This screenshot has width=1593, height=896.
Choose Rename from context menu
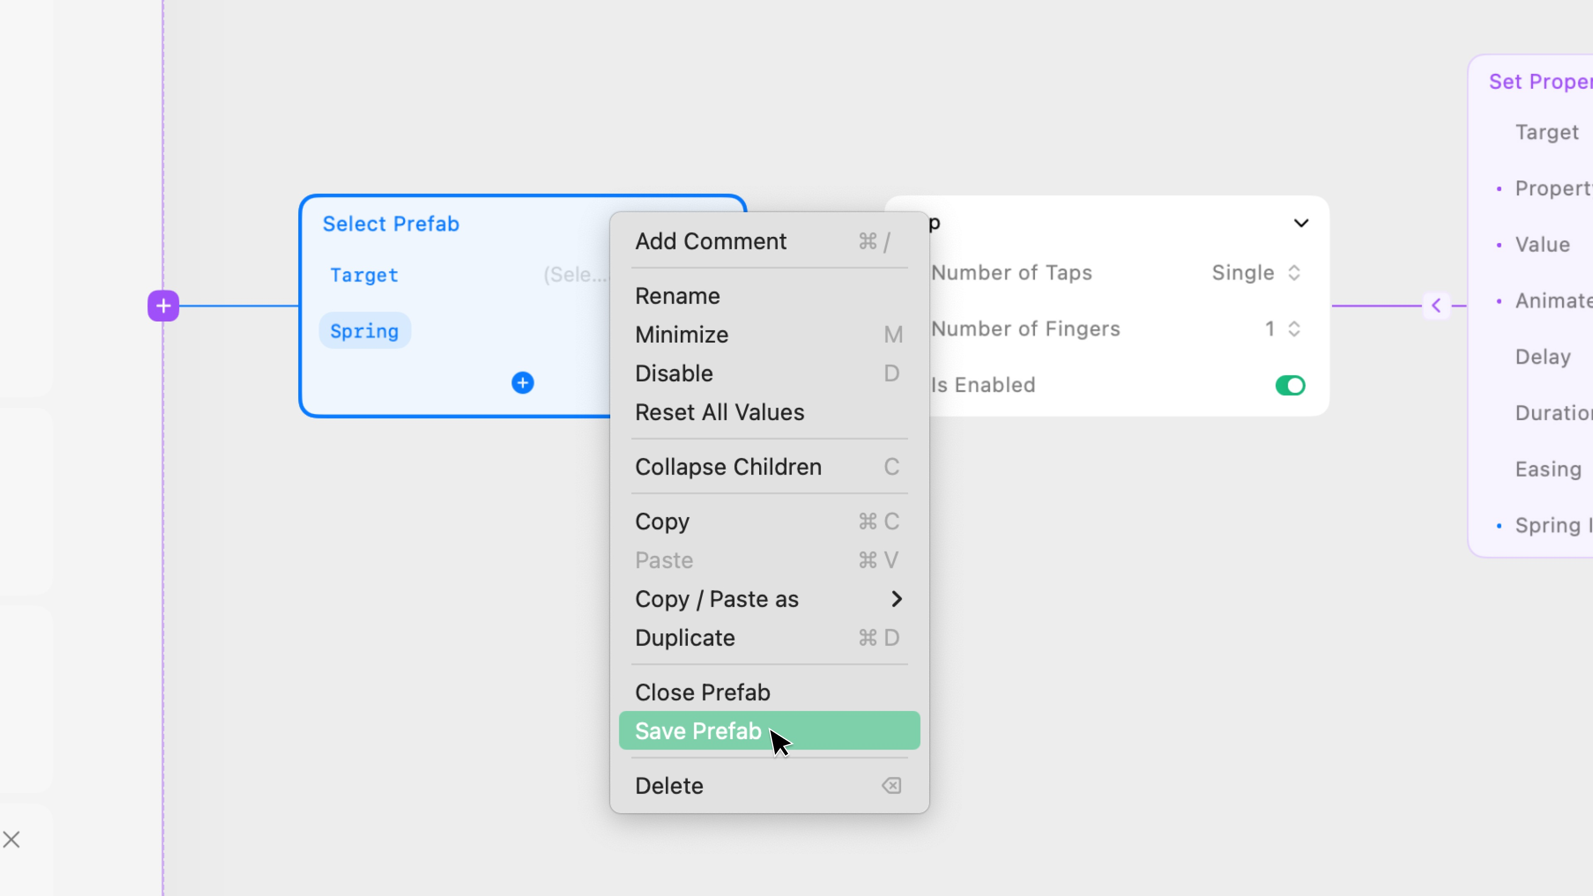coord(677,296)
